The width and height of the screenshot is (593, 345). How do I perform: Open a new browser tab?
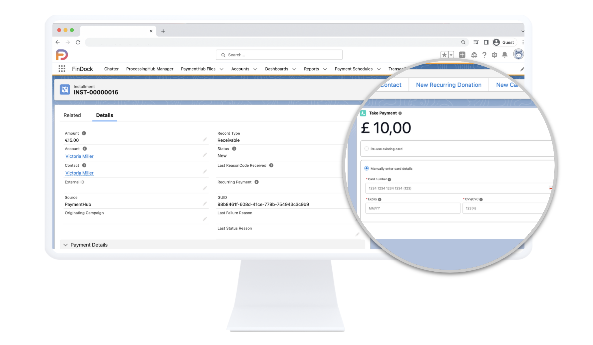(x=163, y=31)
